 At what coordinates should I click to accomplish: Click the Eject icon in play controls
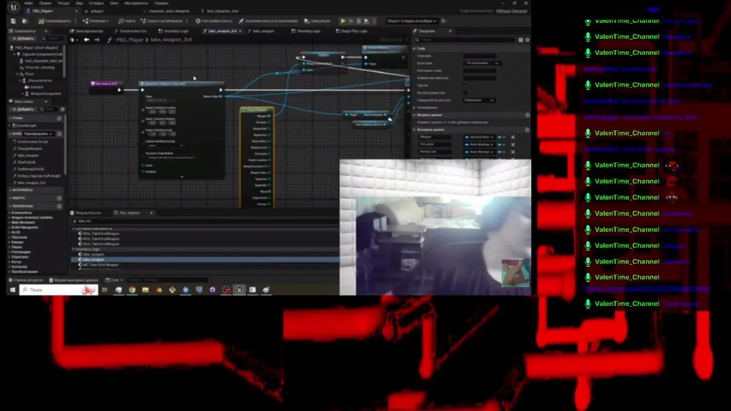pos(367,21)
